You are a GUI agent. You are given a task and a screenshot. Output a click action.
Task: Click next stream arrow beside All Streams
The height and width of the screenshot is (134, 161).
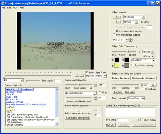pos(119,17)
